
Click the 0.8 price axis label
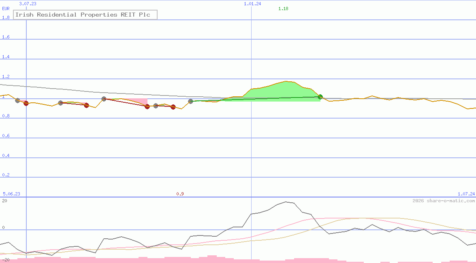click(6, 116)
